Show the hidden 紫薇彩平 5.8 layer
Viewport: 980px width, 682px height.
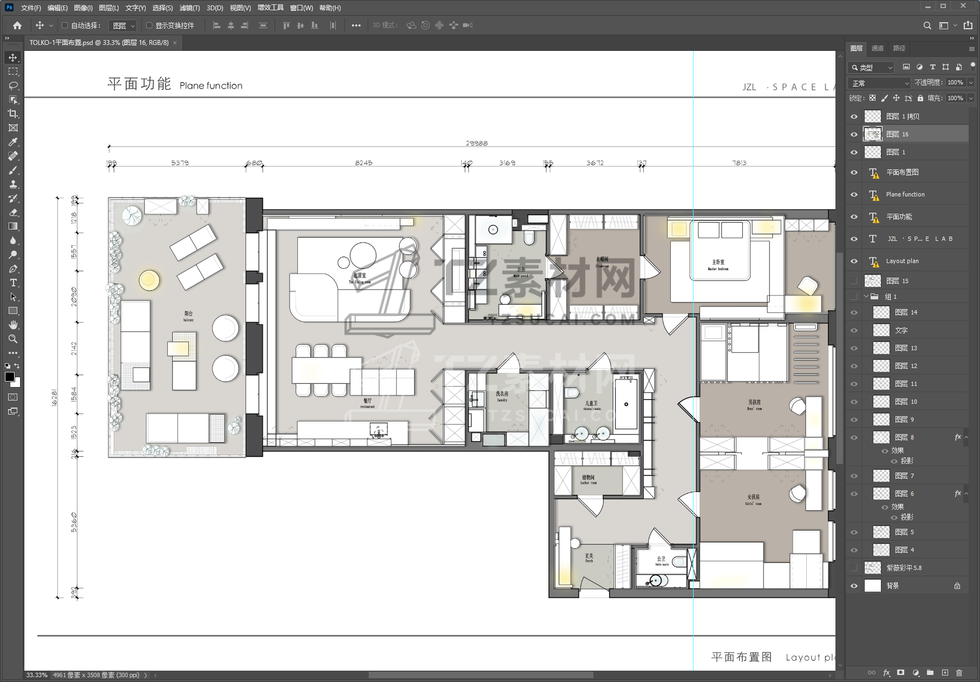coord(854,568)
